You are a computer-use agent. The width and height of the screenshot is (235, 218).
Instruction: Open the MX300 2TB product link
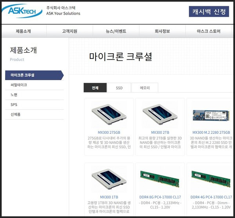pyautogui.click(x=160, y=133)
